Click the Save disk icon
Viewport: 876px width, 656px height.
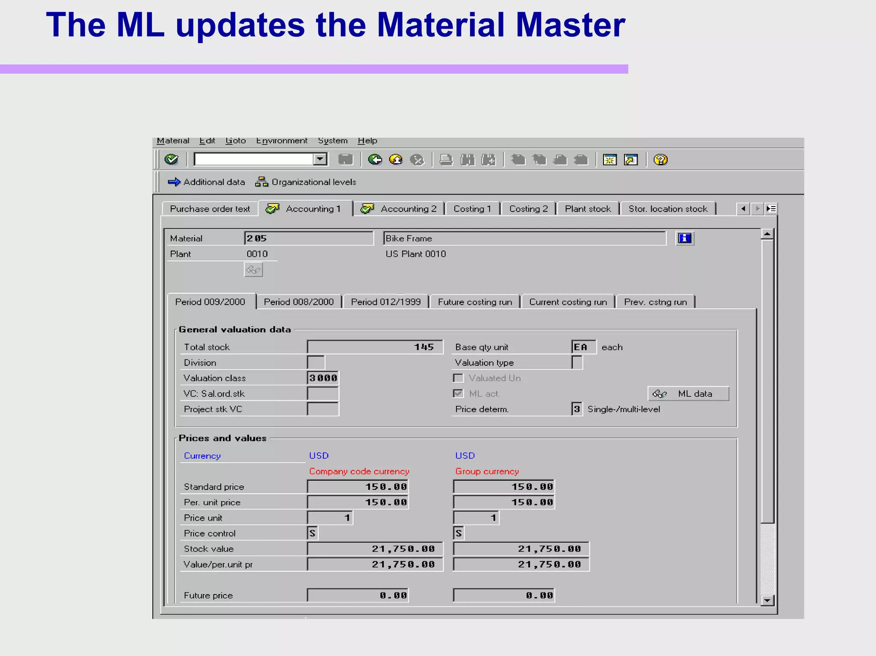click(x=345, y=160)
